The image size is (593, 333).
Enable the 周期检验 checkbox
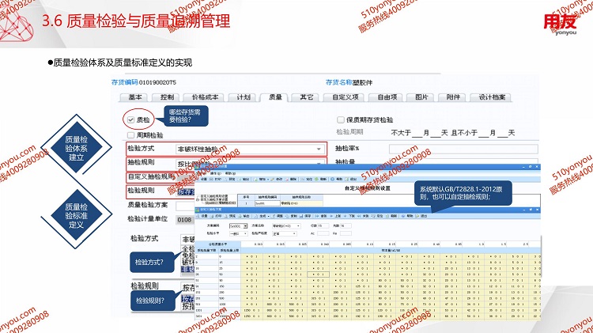pyautogui.click(x=131, y=134)
